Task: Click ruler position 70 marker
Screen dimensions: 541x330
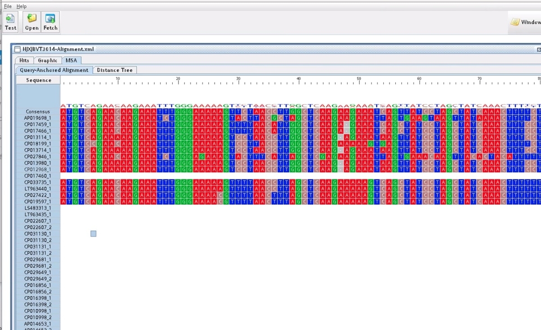Action: [x=480, y=78]
